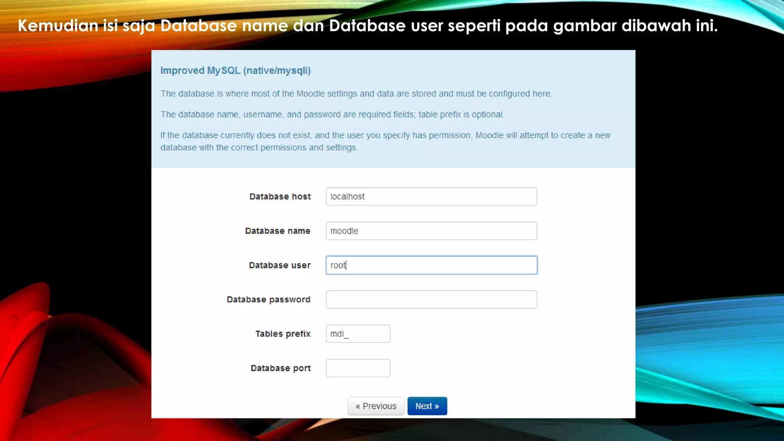Click the 'Database host' label
784x441 pixels.
point(280,197)
